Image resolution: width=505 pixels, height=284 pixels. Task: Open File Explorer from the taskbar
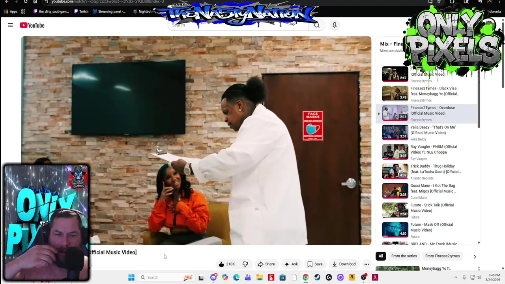click(x=259, y=277)
